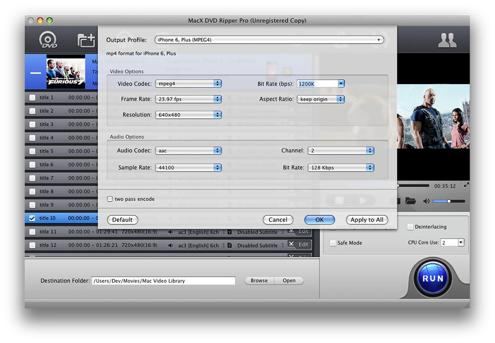Check the title 5 checkbox

(32, 151)
